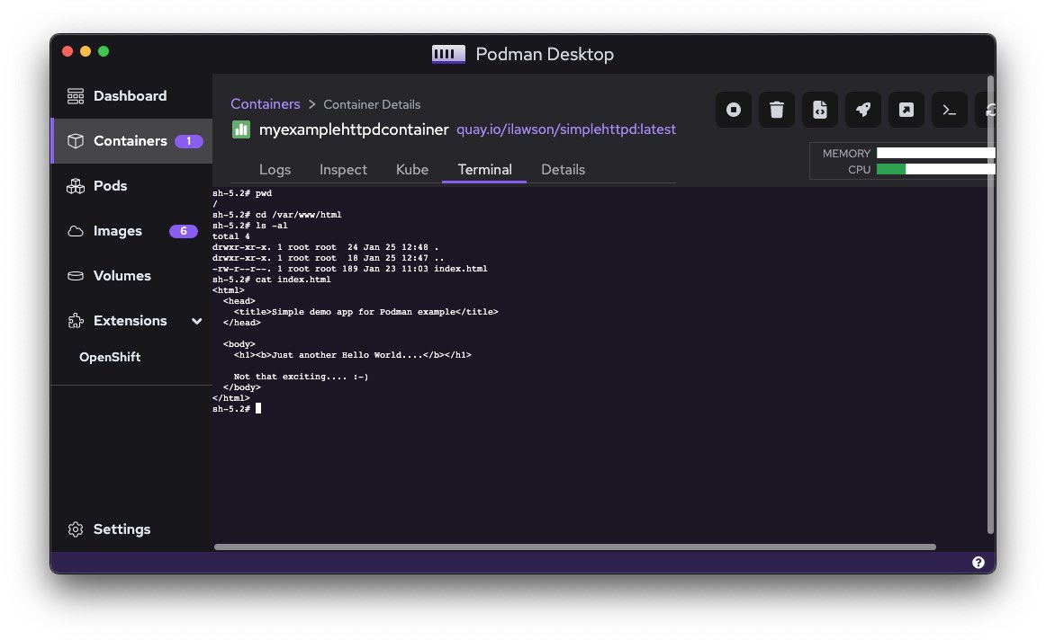Stop the running container
This screenshot has width=1046, height=640.
[x=734, y=110]
